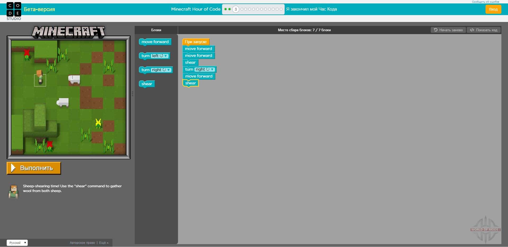
Task: Click the upper sheep next to the player
Action: (x=74, y=79)
